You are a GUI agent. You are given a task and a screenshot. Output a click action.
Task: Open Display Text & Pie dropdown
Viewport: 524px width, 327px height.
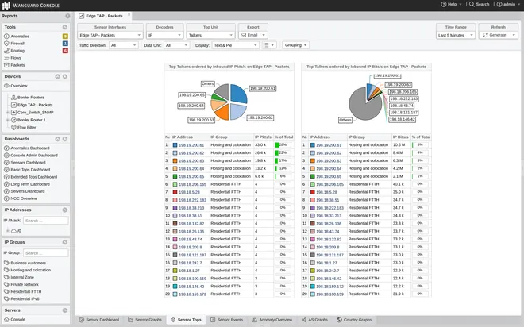236,45
